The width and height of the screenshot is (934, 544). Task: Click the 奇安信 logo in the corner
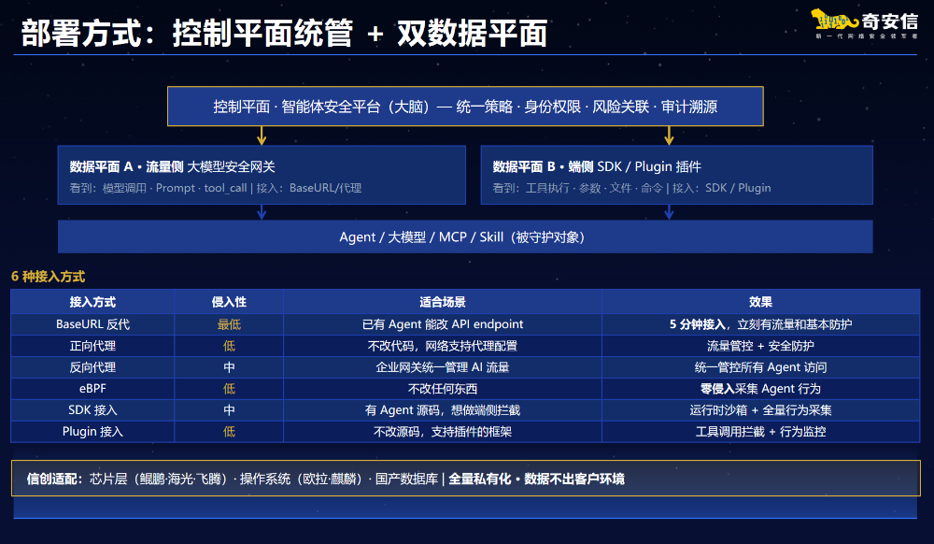pos(865,23)
